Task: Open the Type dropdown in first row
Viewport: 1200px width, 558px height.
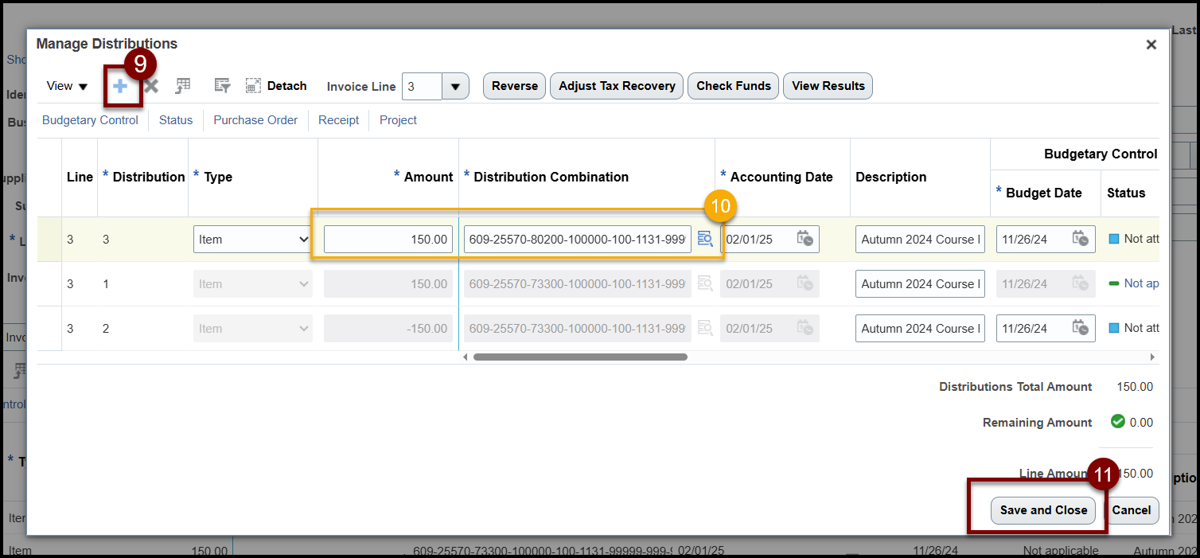Action: (x=252, y=239)
